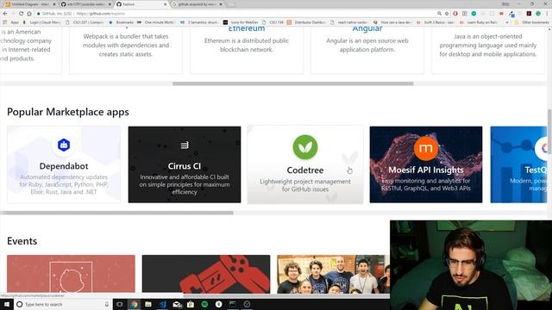Open the Dependabot marketplace app card
Viewport: 552px width, 310px height.
(64, 164)
